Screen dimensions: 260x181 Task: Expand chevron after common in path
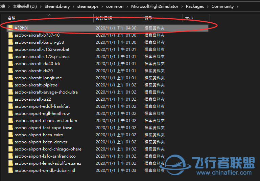point(127,6)
